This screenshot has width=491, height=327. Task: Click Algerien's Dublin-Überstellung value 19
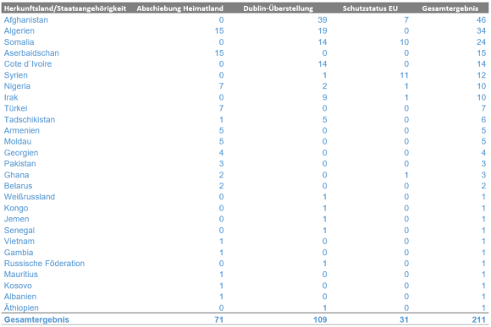[x=323, y=31]
